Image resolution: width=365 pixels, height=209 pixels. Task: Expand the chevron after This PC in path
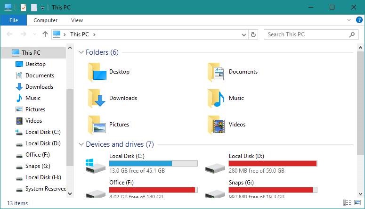pos(94,34)
